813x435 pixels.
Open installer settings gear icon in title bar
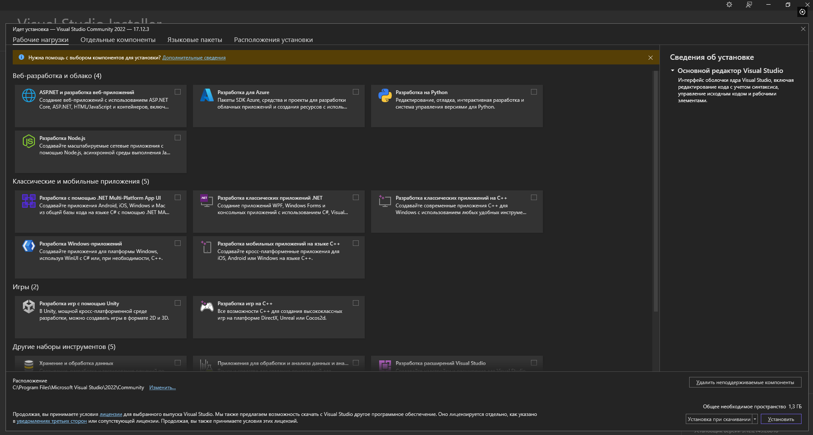click(x=729, y=5)
